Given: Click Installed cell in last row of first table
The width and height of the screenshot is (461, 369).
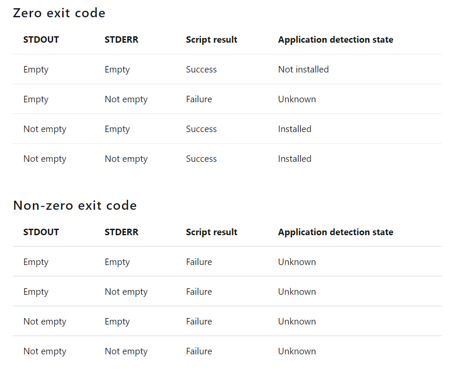Looking at the screenshot, I should point(294,159).
